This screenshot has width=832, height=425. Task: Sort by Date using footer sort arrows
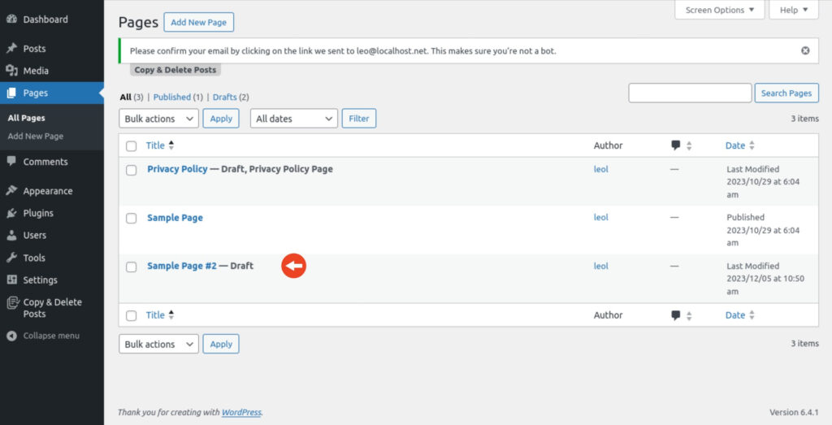752,315
